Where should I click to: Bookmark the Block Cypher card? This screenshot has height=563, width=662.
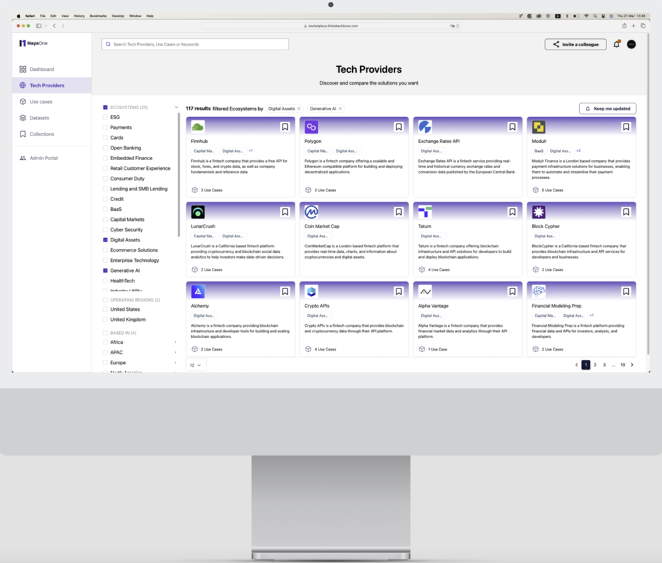[x=626, y=212]
